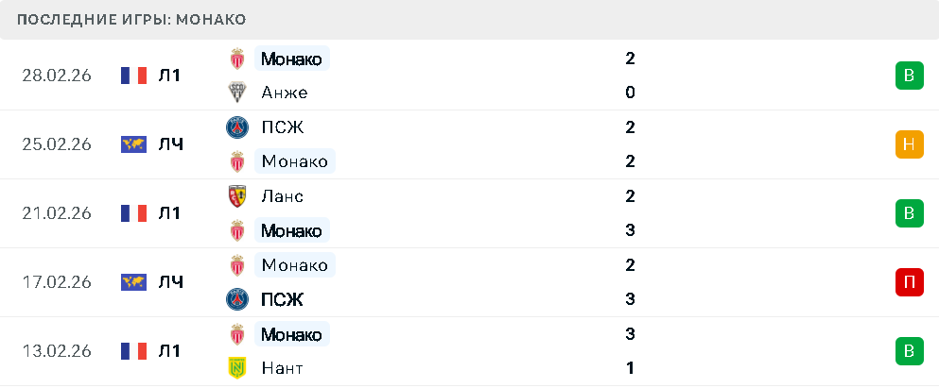Click the ПСЖ score 3 on 17.02.26
939x388 pixels.
pos(630,299)
